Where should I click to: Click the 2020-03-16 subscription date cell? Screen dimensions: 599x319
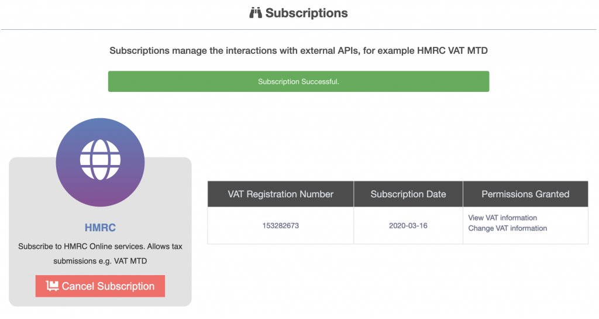408,225
